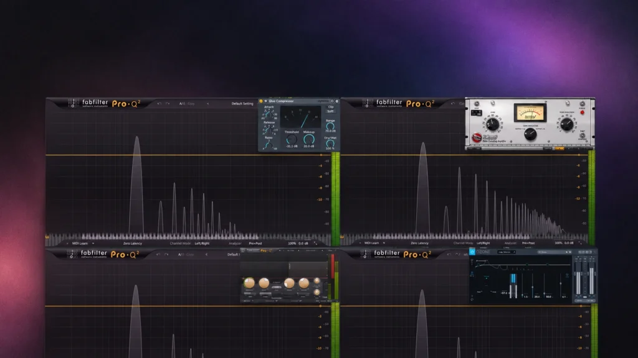
Task: Click the fabfilter logo beside Glue Compressor
Action: tap(95, 103)
